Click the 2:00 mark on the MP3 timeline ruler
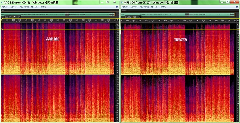Screen dimensions: 240x123 172,20
